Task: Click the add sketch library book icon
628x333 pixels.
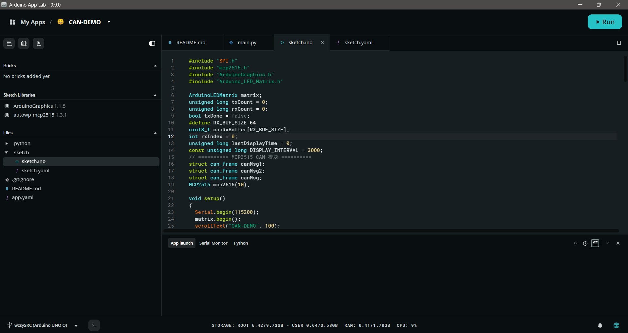Action: tap(24, 44)
